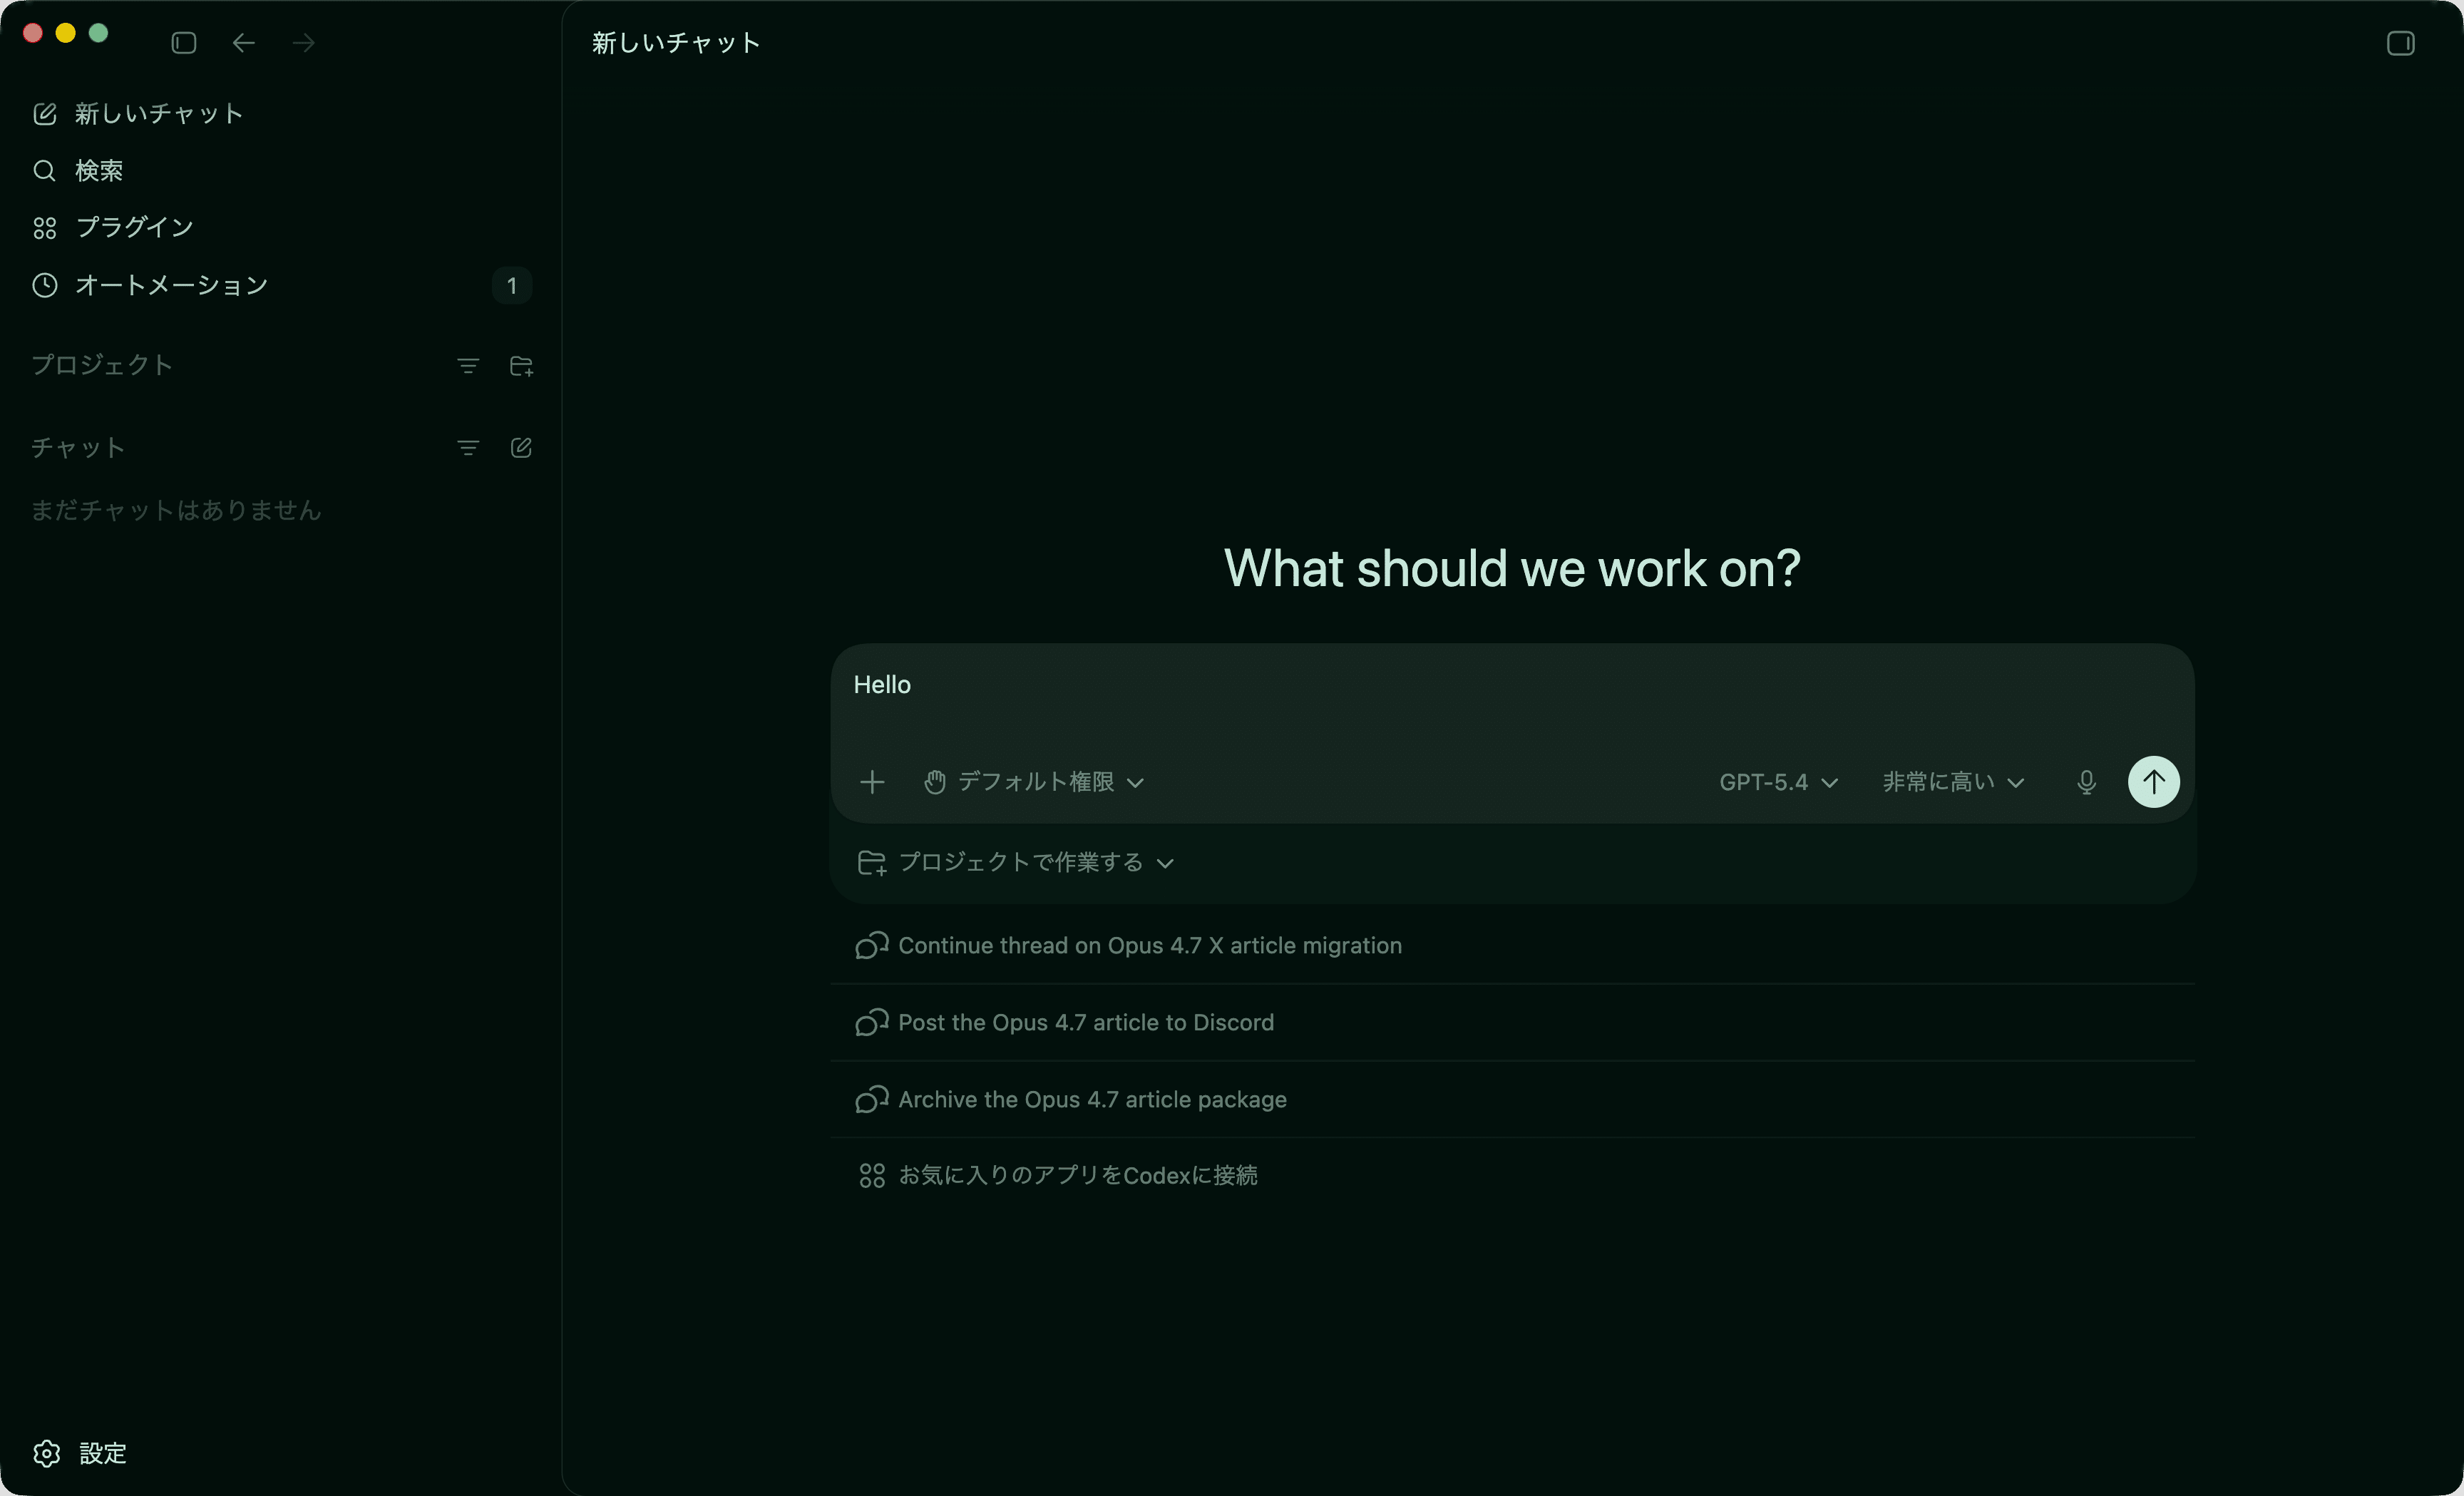Screen dimensions: 2464x1496
Task: Add new project folder icon in sidebar
Action: 521,366
